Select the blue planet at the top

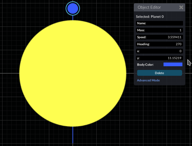73,8
